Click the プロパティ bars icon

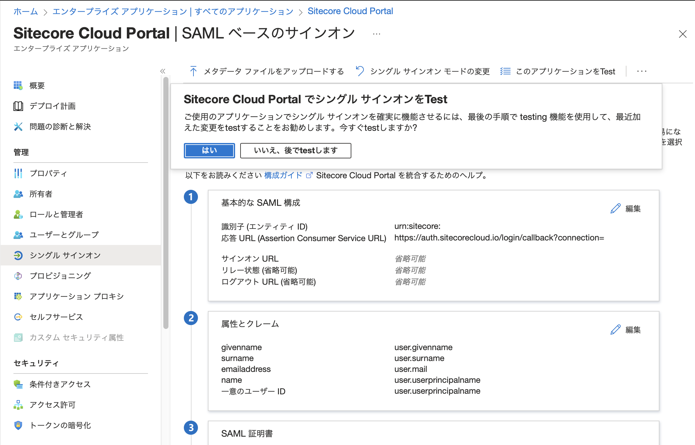coord(18,173)
